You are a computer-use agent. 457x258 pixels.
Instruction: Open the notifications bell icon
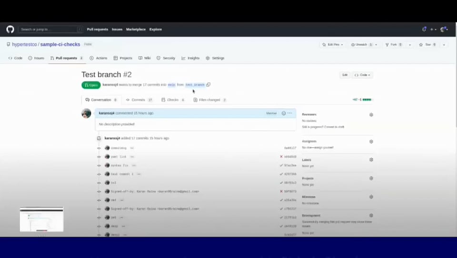click(x=424, y=29)
